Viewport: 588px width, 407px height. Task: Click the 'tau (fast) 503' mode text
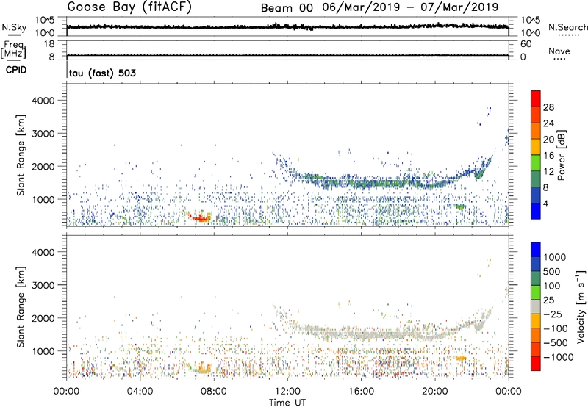(x=102, y=73)
